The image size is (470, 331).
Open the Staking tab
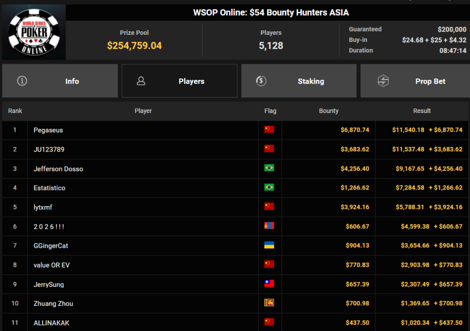(x=299, y=81)
